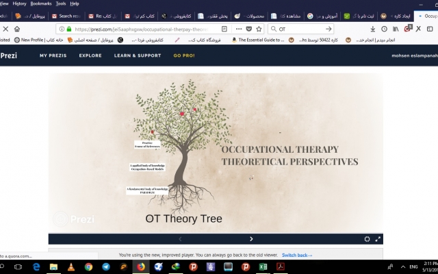Click the green secure connection padlock
This screenshot has width=438, height=274.
pyautogui.click(x=69, y=29)
